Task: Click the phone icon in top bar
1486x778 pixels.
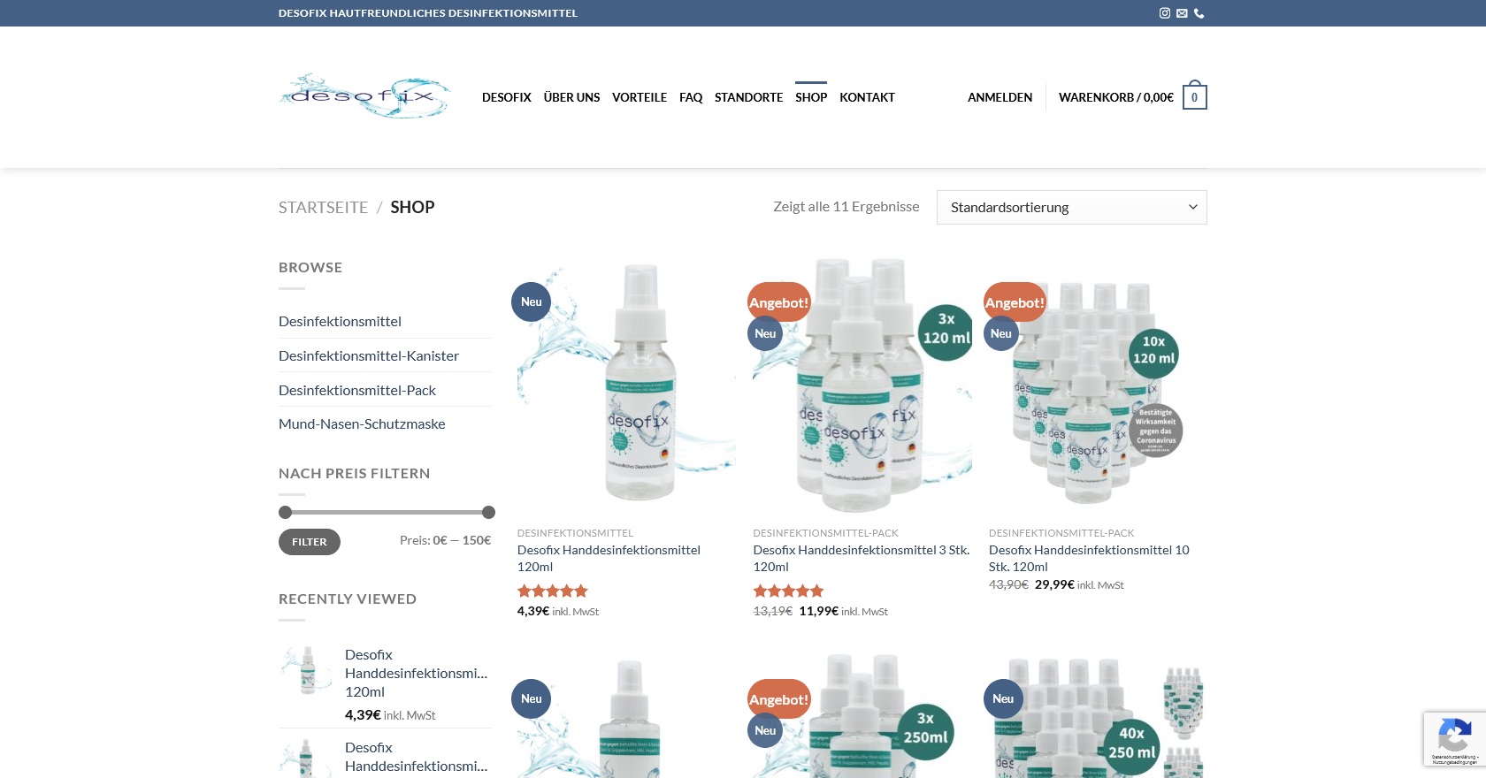Action: pyautogui.click(x=1199, y=13)
